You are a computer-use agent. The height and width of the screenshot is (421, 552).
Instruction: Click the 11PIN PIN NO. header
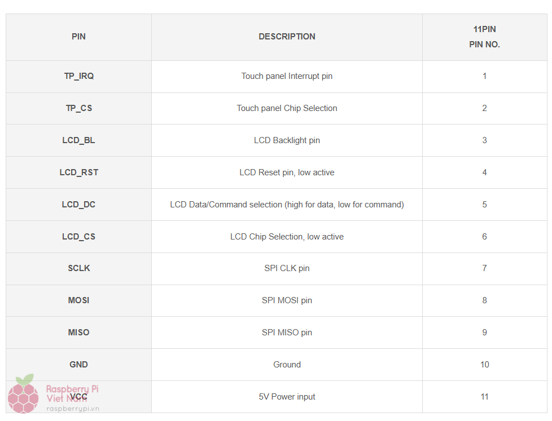pyautogui.click(x=484, y=37)
